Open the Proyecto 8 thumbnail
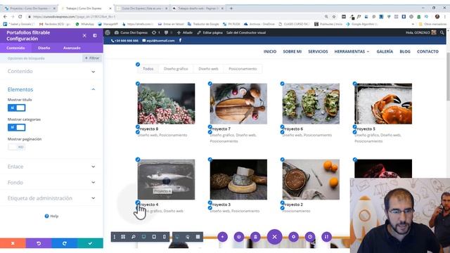This screenshot has width=450, height=253. pyautogui.click(x=166, y=104)
